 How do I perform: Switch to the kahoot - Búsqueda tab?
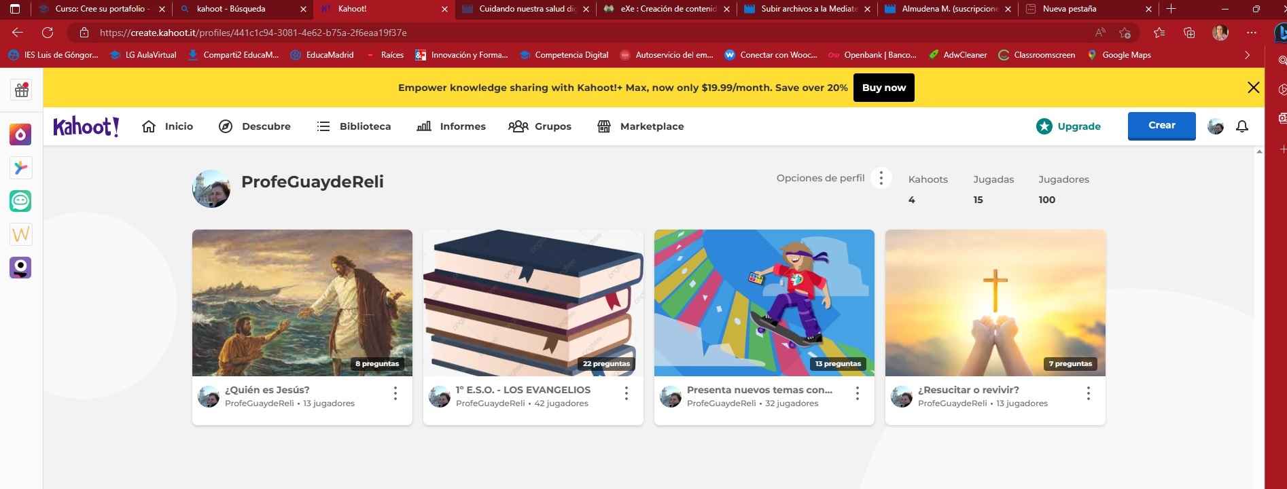point(243,9)
